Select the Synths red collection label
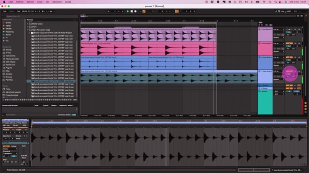 coord(8,23)
